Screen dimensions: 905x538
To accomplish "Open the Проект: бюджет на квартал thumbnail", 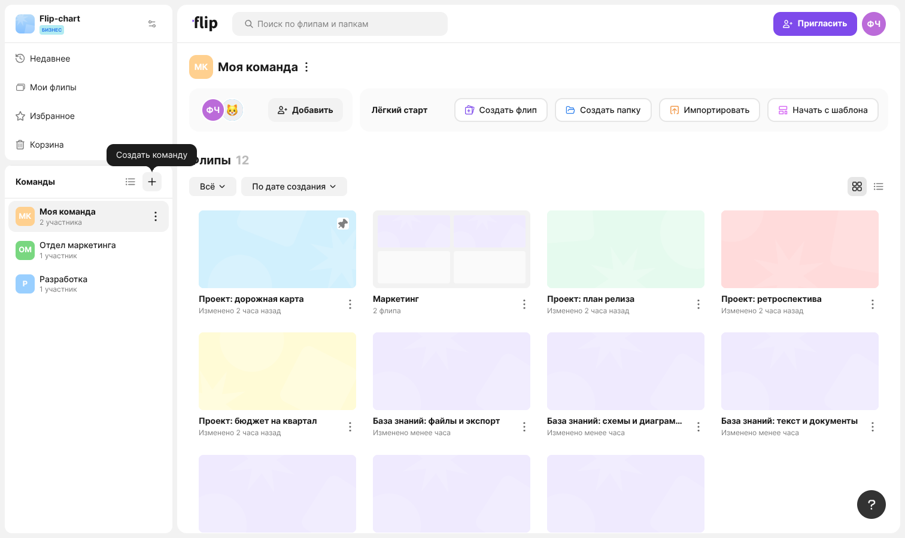I will click(x=277, y=371).
